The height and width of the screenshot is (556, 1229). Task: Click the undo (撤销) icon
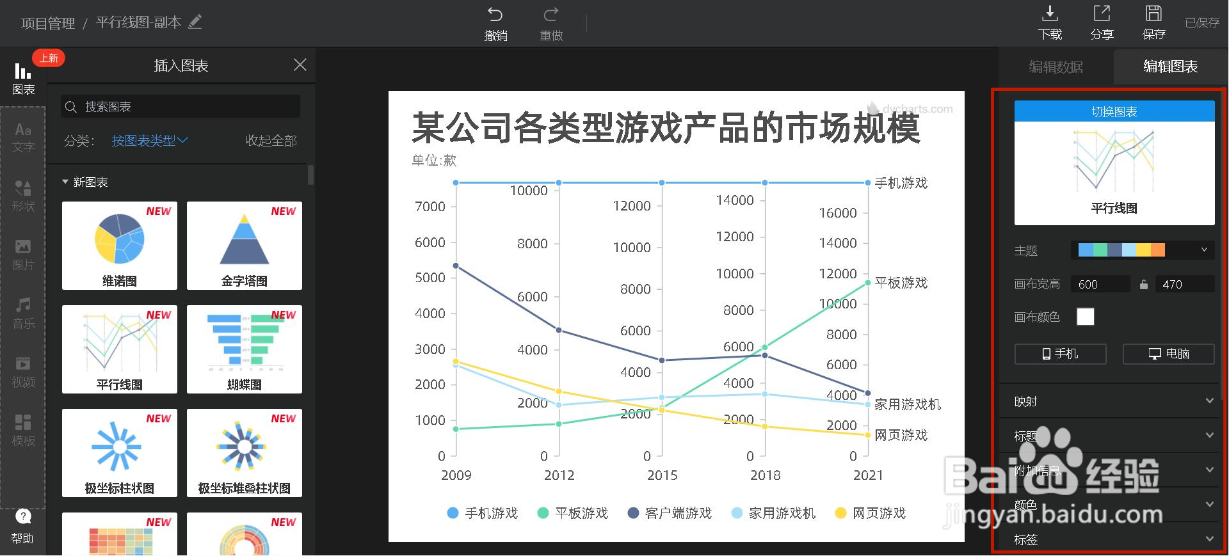coord(495,14)
